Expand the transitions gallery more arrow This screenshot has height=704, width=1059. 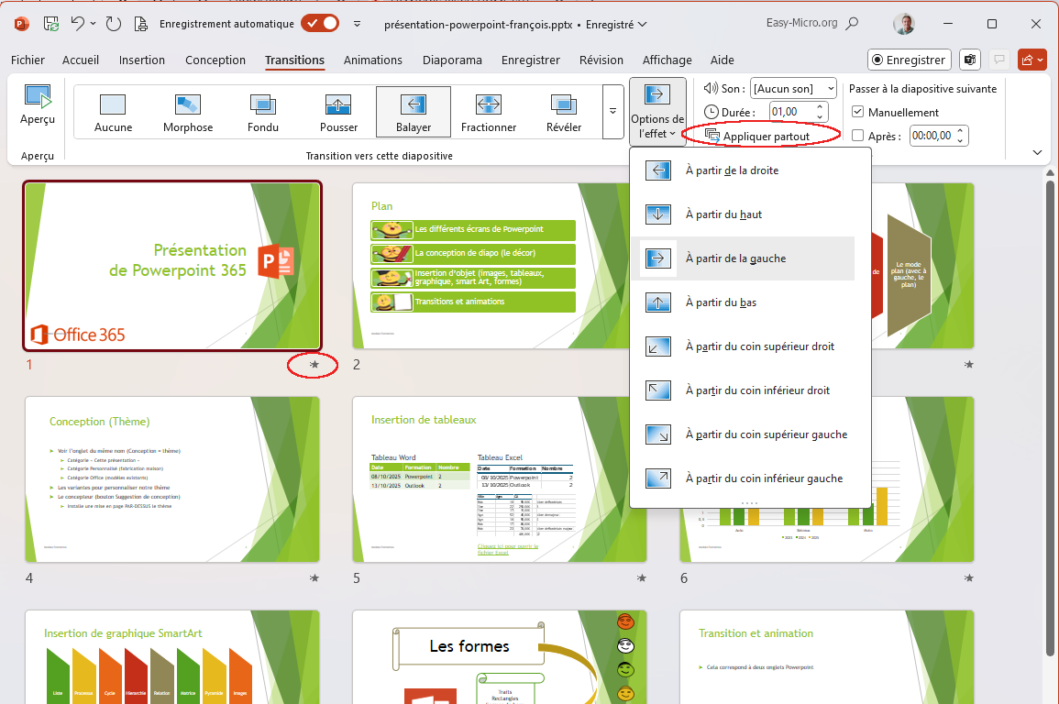point(612,111)
